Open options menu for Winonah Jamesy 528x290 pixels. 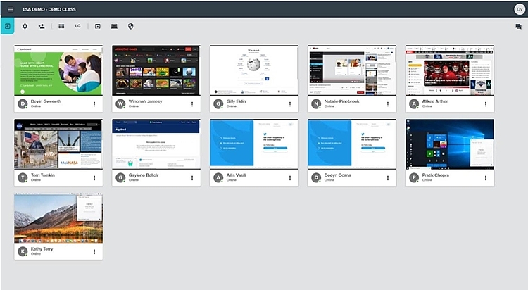pos(192,104)
